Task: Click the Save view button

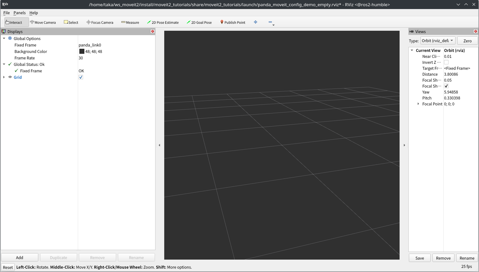Action: 420,258
